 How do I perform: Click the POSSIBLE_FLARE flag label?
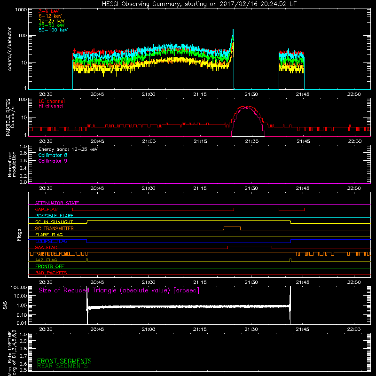point(54,216)
